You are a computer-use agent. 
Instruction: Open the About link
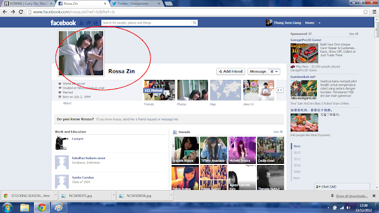(x=67, y=103)
